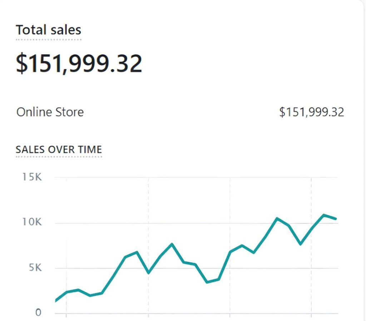Click the large $151,999.32 total figure

click(79, 64)
